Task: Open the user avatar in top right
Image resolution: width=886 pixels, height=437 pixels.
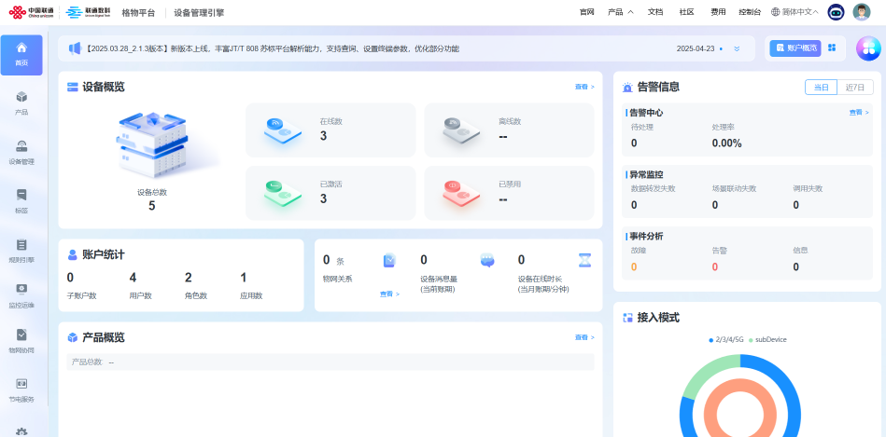Action: tap(862, 12)
